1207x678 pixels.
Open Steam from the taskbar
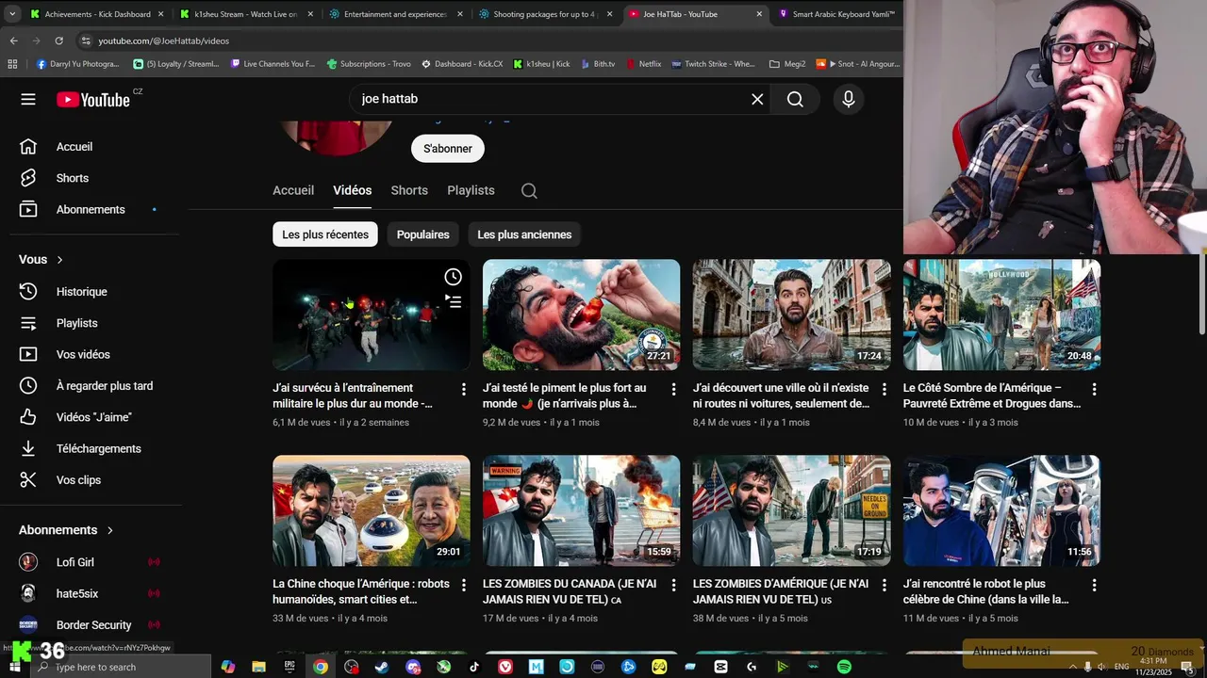382,667
